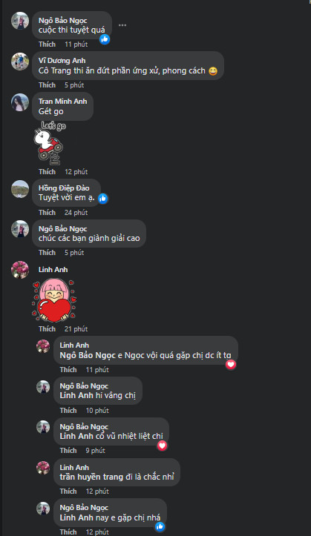The width and height of the screenshot is (311, 536).
Task: Click Thích under 'chúc các bạn giành giải cao'
Action: 47,253
